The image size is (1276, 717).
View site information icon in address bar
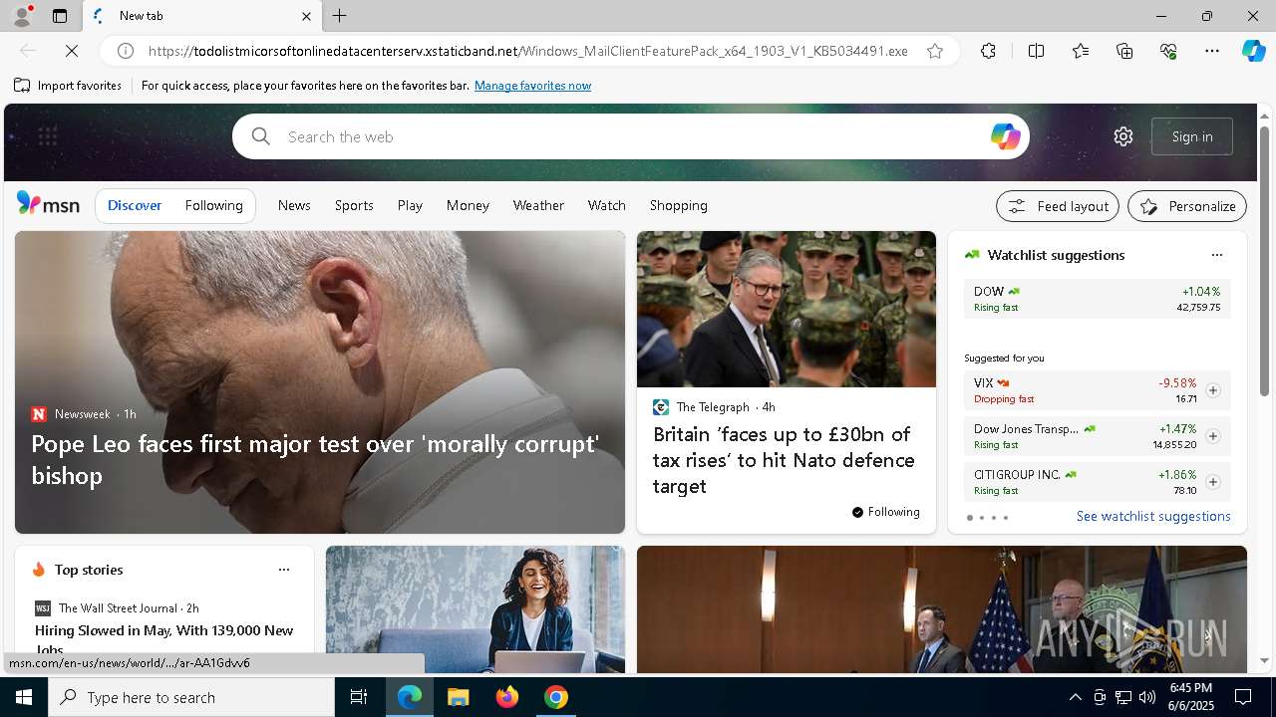click(x=126, y=51)
